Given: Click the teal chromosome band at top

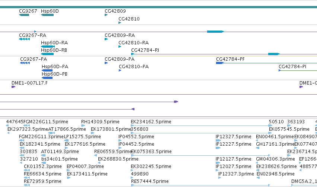Looking at the screenshot, I should click(x=159, y=7).
